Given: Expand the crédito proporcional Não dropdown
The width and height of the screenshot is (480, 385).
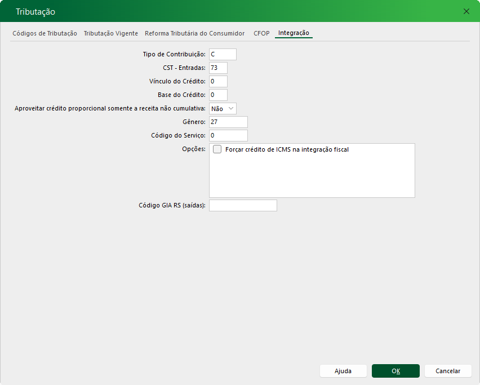Looking at the screenshot, I should point(223,108).
